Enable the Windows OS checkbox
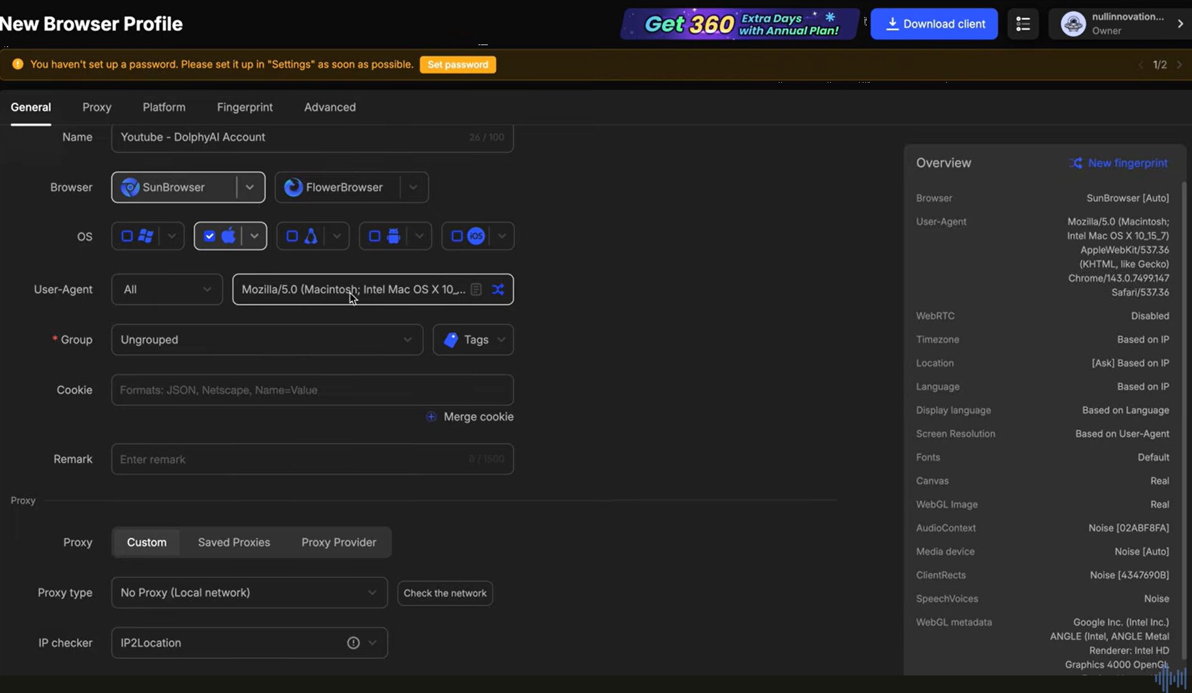This screenshot has height=693, width=1192. [127, 236]
